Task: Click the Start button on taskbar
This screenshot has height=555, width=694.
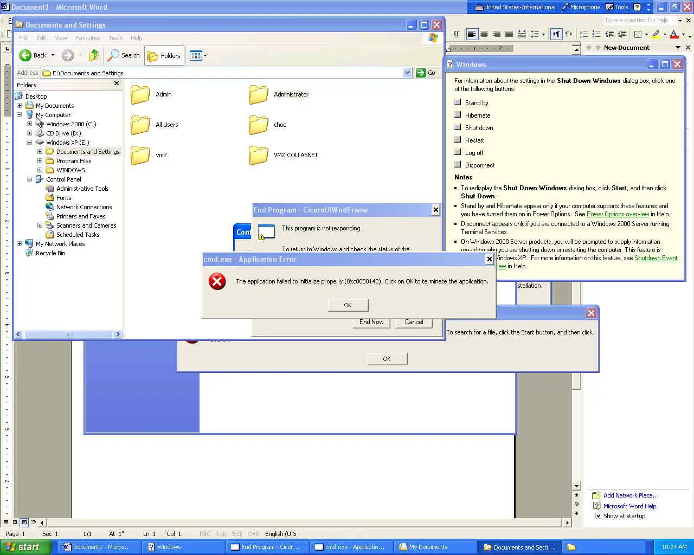Action: tap(26, 547)
